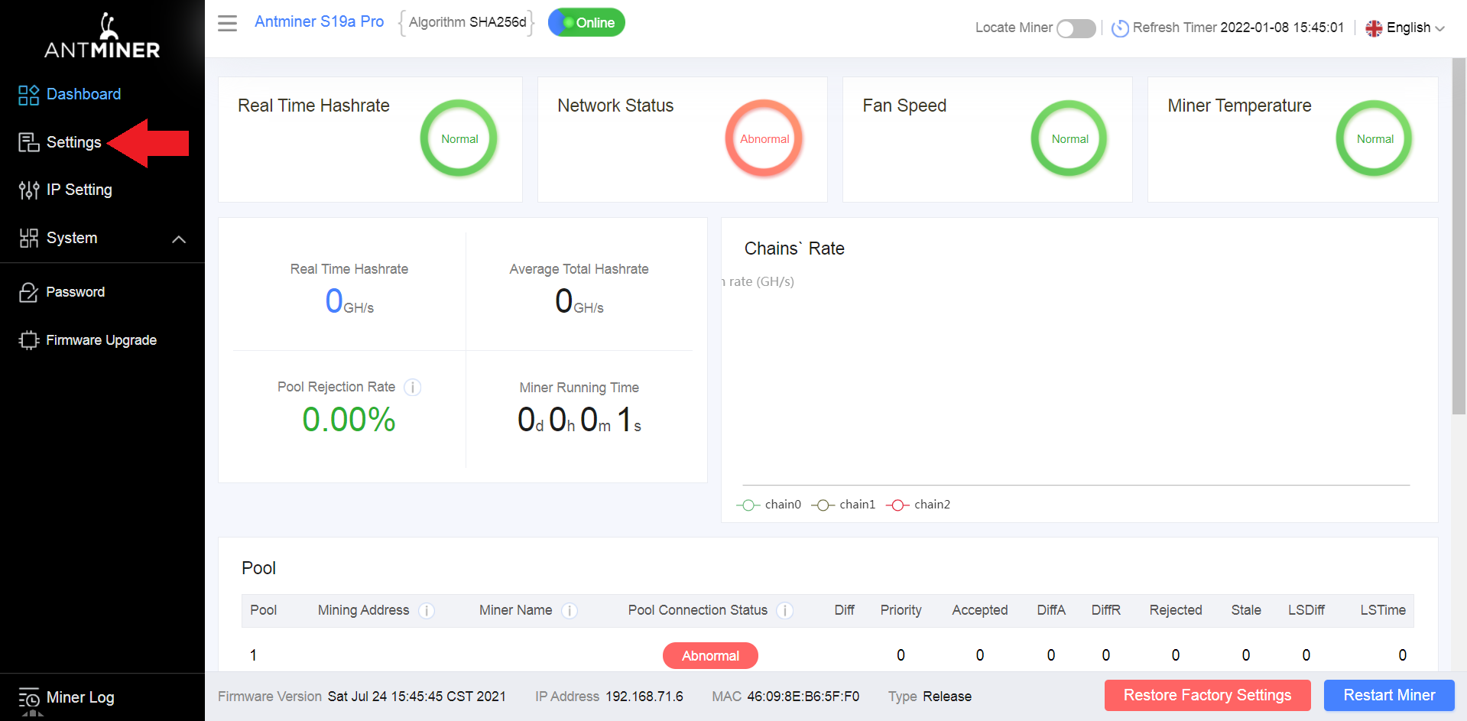Image resolution: width=1467 pixels, height=721 pixels.
Task: Click the DiffA column header
Action: (1050, 610)
